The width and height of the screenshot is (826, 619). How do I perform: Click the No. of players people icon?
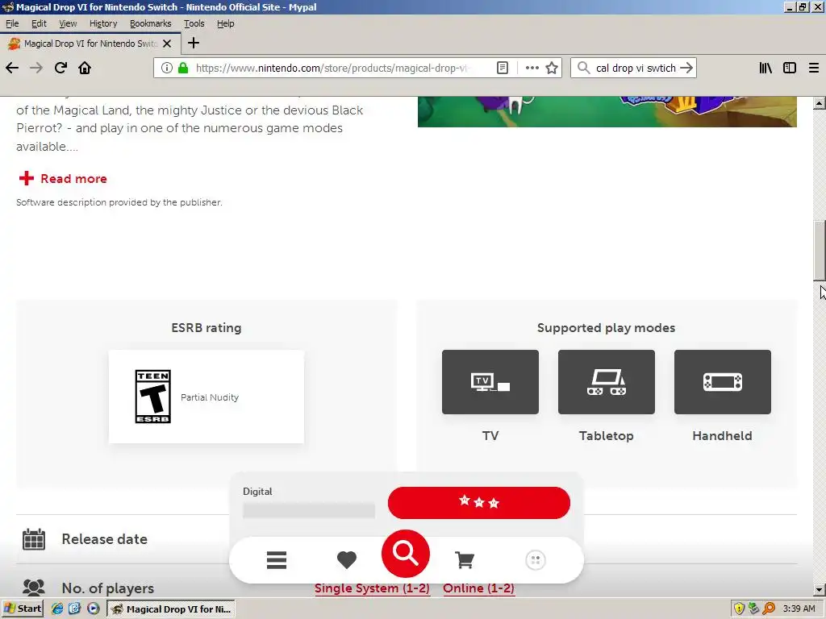pos(34,588)
